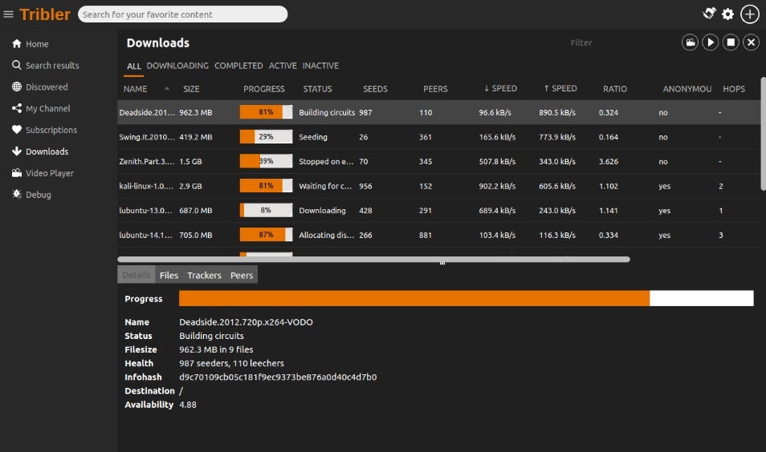Screen dimensions: 766x452
Task: Open Subscriptions from the sidebar
Action: coord(51,130)
